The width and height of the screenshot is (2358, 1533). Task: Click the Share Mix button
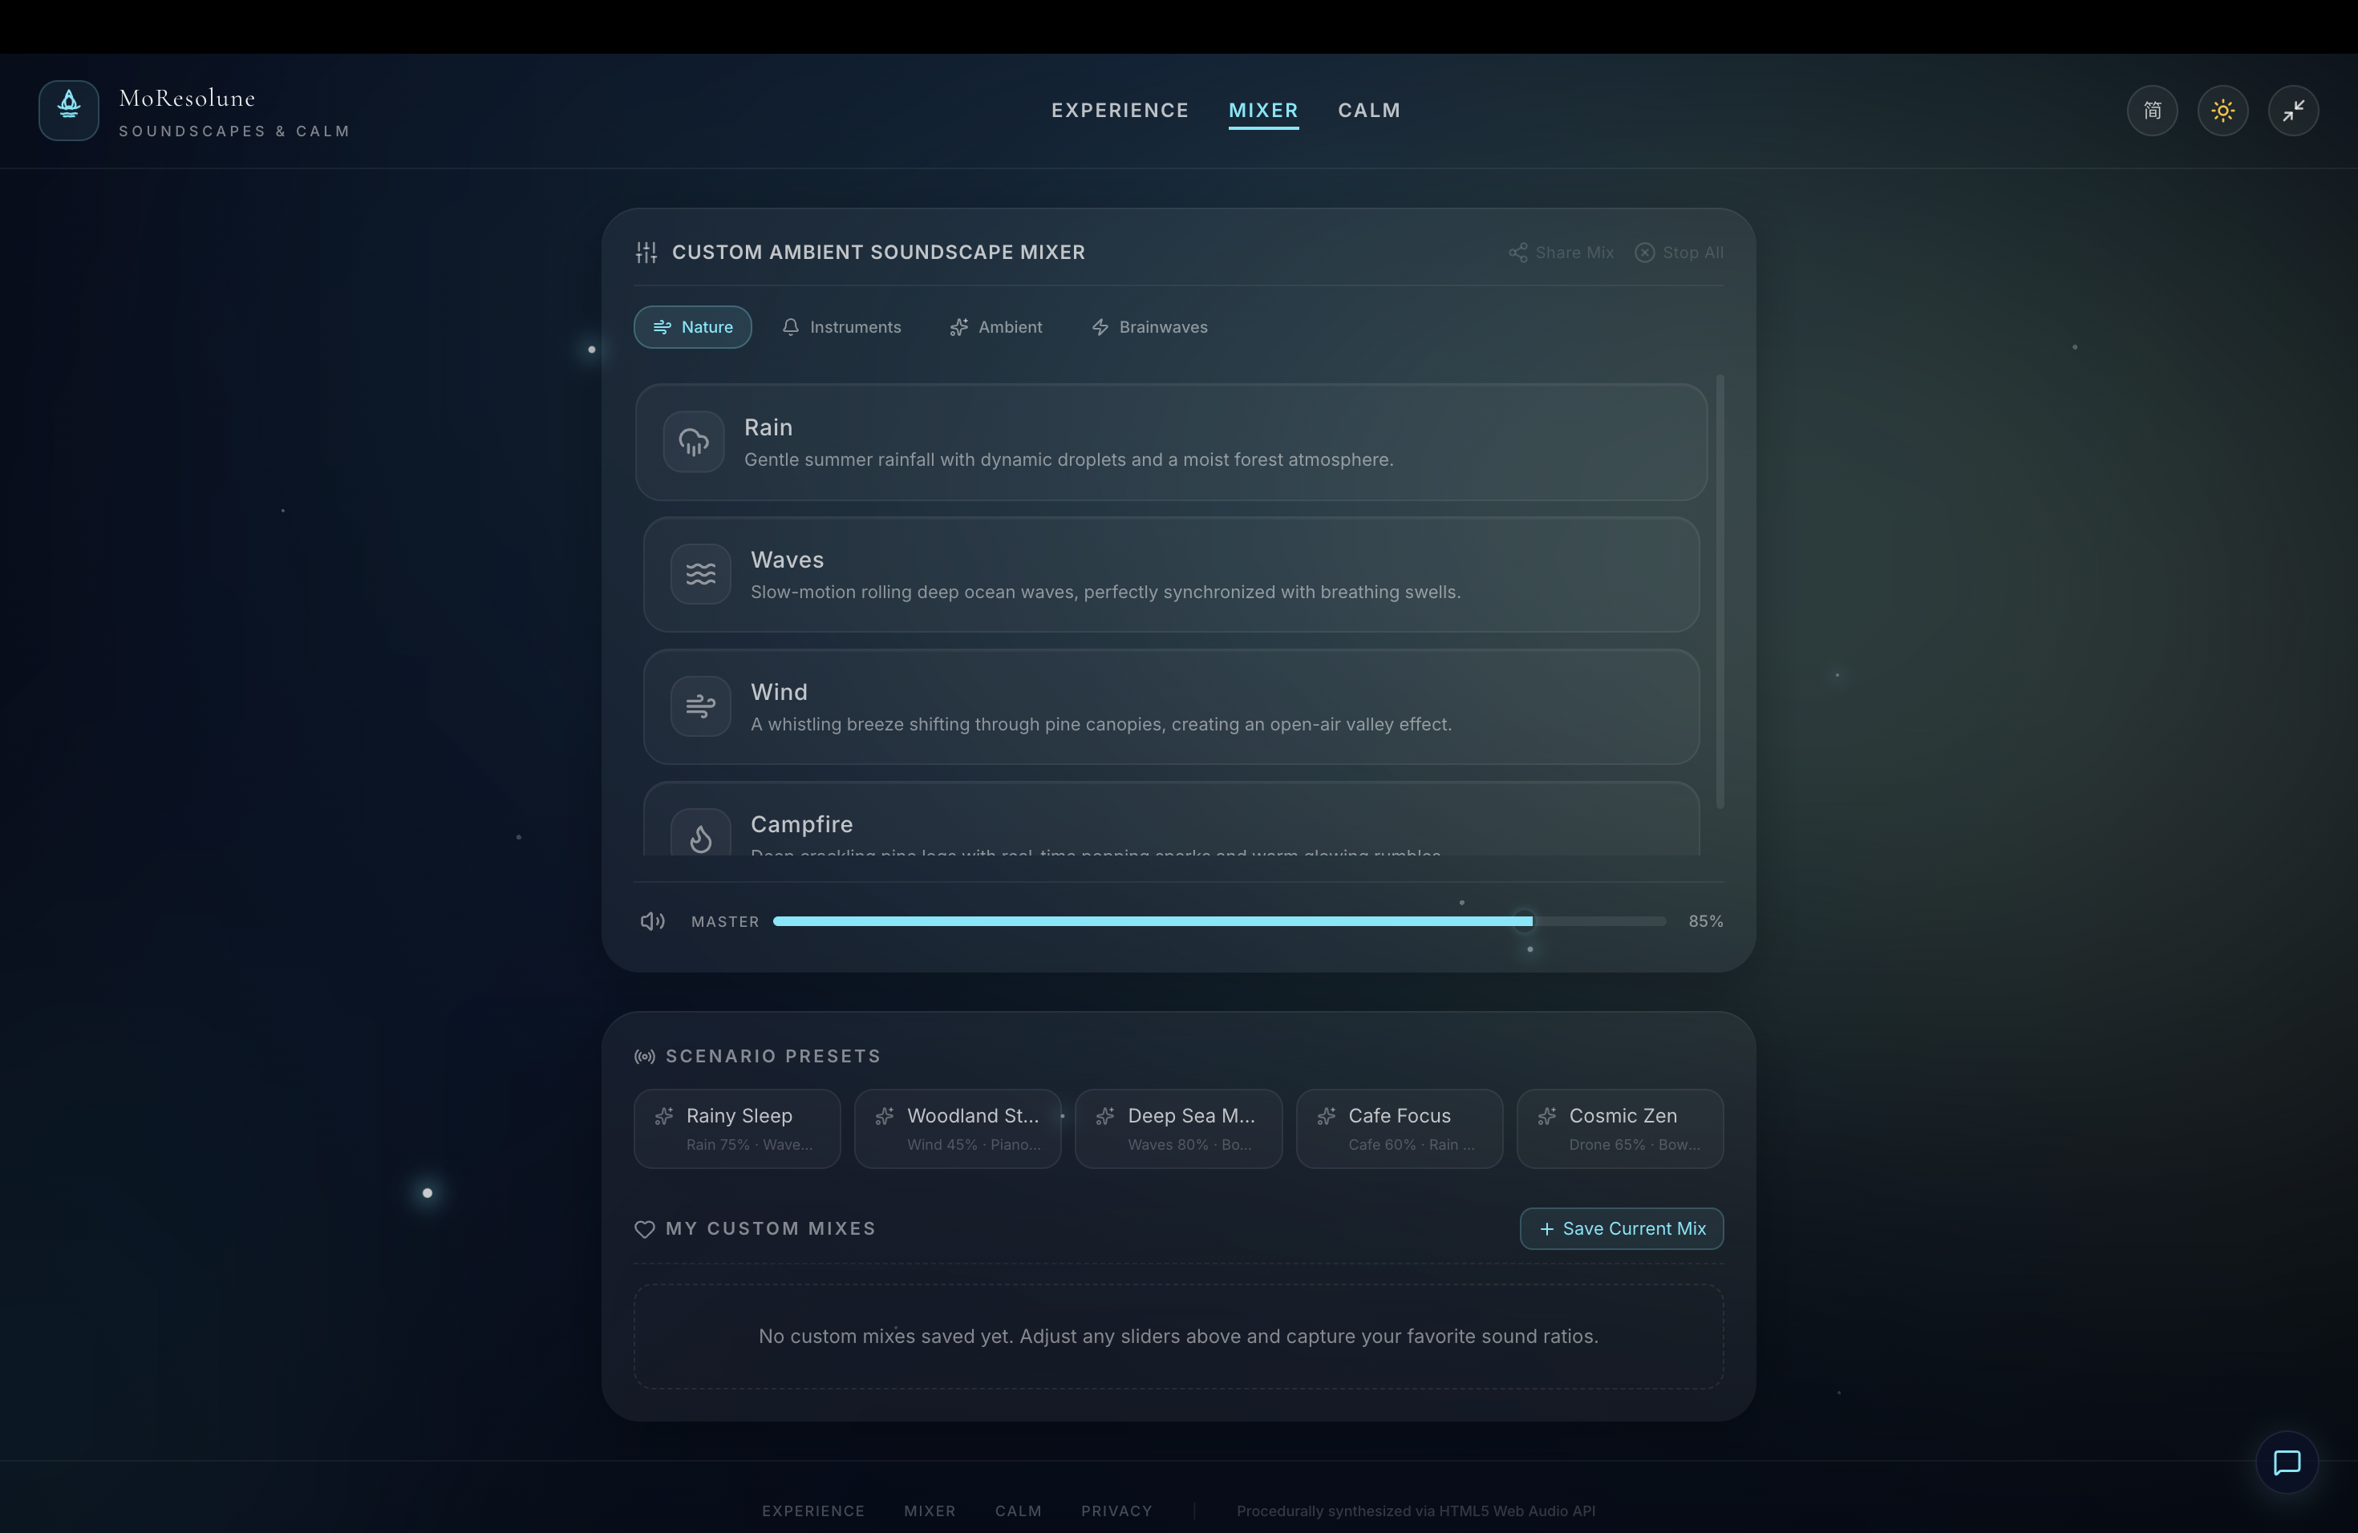[1562, 253]
